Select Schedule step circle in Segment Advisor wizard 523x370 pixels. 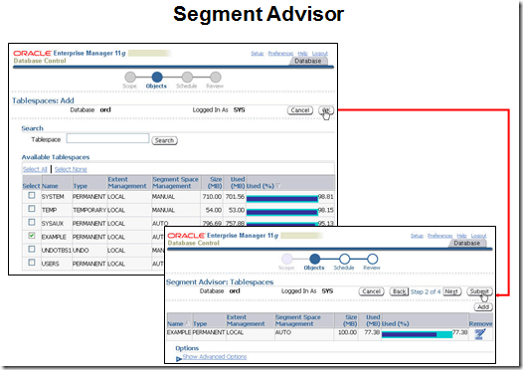coord(345,259)
